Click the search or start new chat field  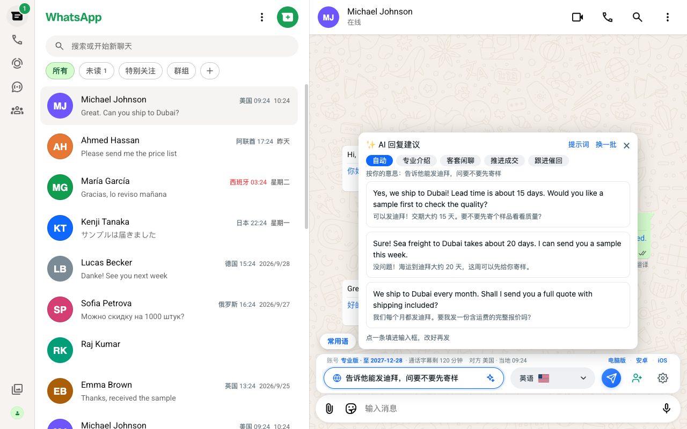(x=172, y=46)
